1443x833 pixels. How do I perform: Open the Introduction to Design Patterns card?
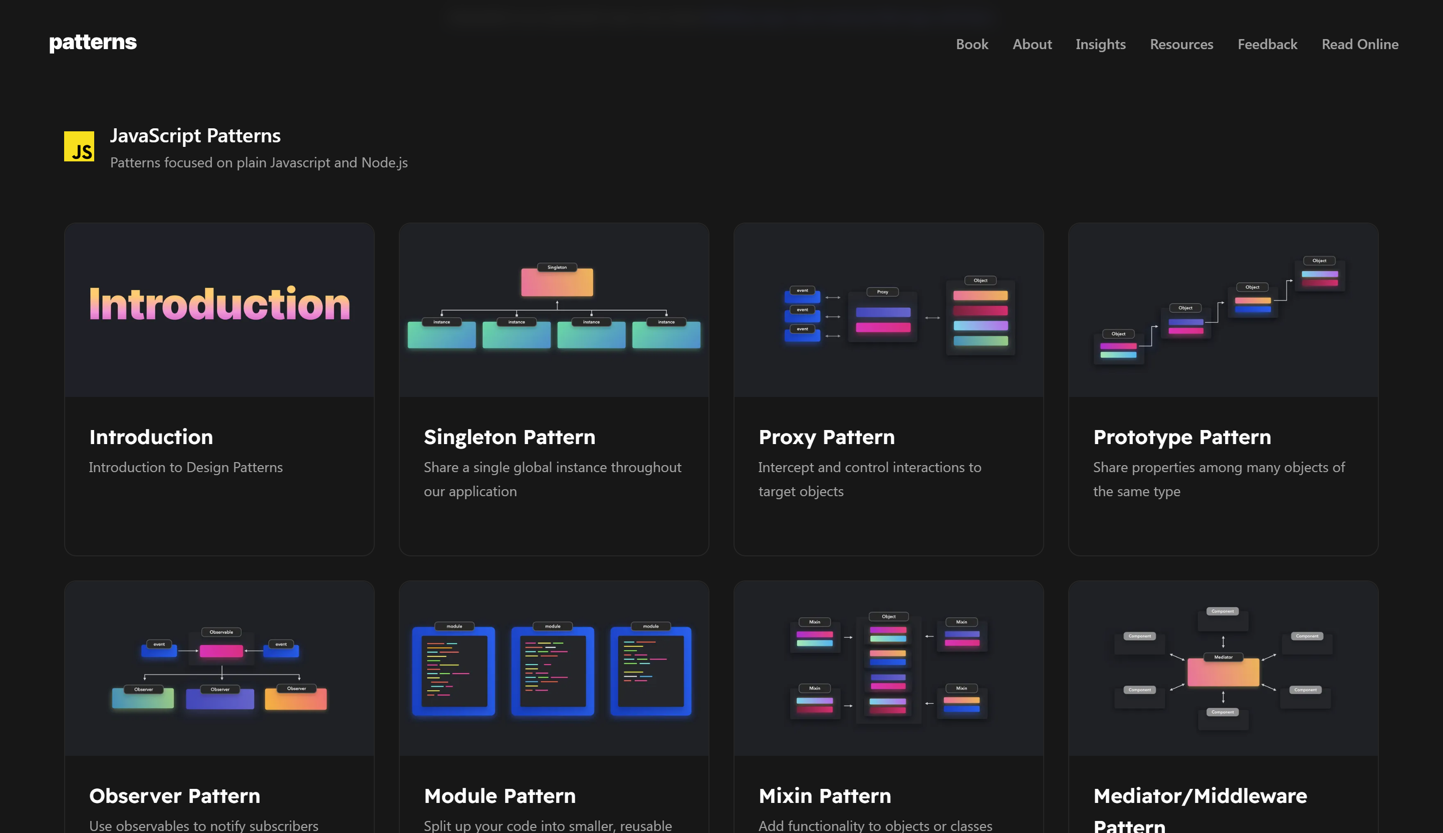pyautogui.click(x=151, y=437)
